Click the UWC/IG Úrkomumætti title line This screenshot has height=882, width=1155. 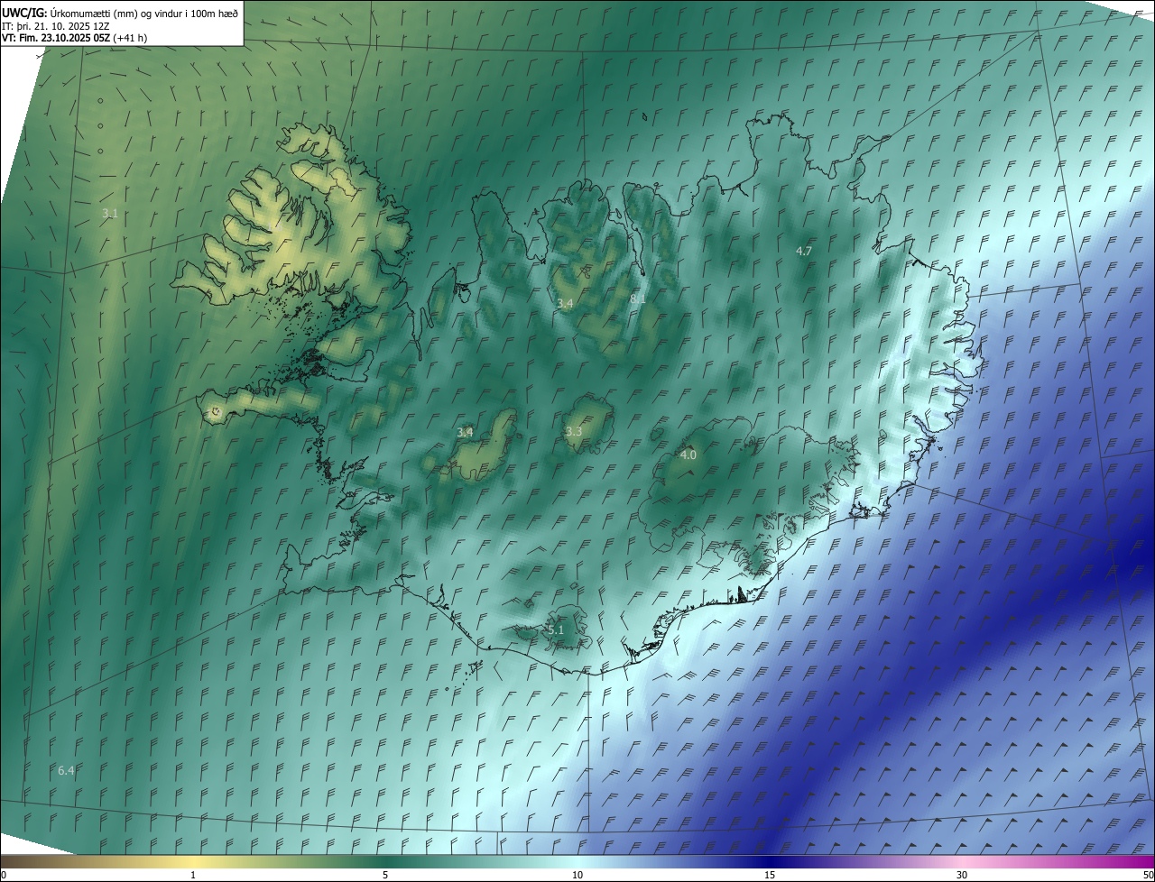click(120, 12)
